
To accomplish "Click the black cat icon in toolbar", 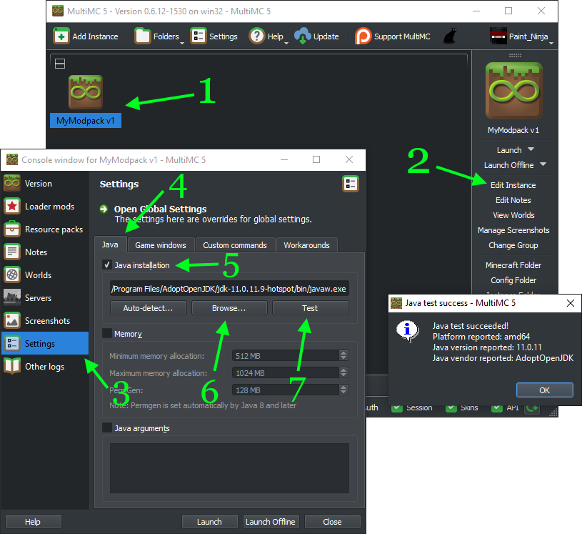I will 450,36.
